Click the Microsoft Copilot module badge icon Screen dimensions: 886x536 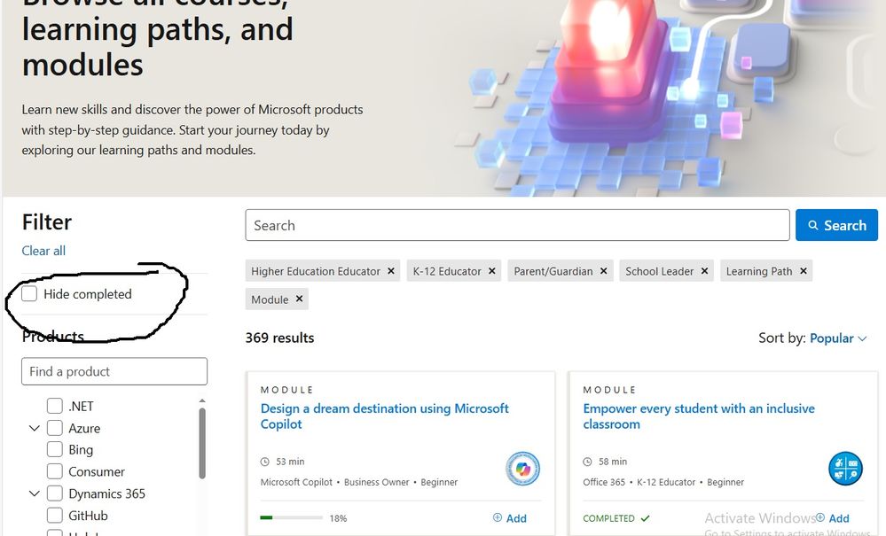click(x=522, y=469)
